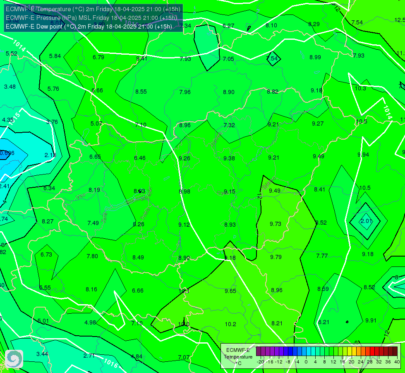
Task: Click the dew point value 5.84
Action: pyautogui.click(x=55, y=56)
